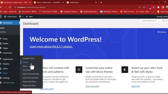Click the block themes layout icon
This screenshot has width=168, height=94.
[x=79, y=70]
